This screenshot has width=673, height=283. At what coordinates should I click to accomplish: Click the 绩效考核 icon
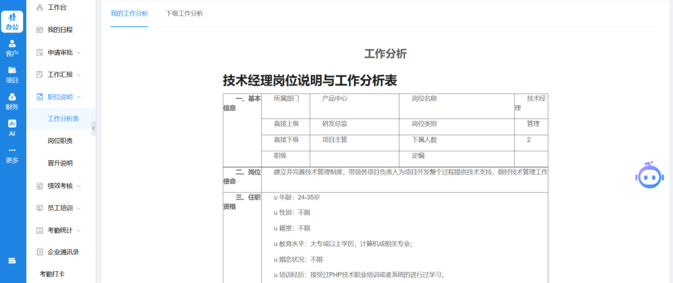39,186
